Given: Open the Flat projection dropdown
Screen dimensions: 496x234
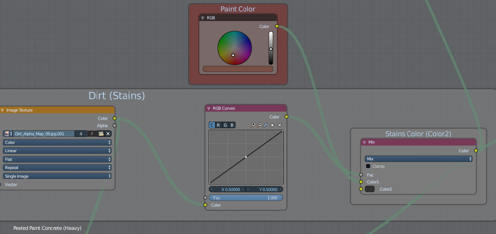Looking at the screenshot, I should (57, 160).
